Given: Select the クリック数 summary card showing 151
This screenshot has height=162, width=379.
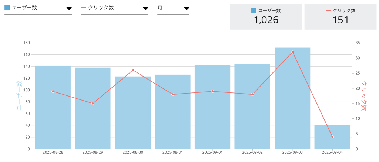Looking at the screenshot, I should [x=341, y=17].
